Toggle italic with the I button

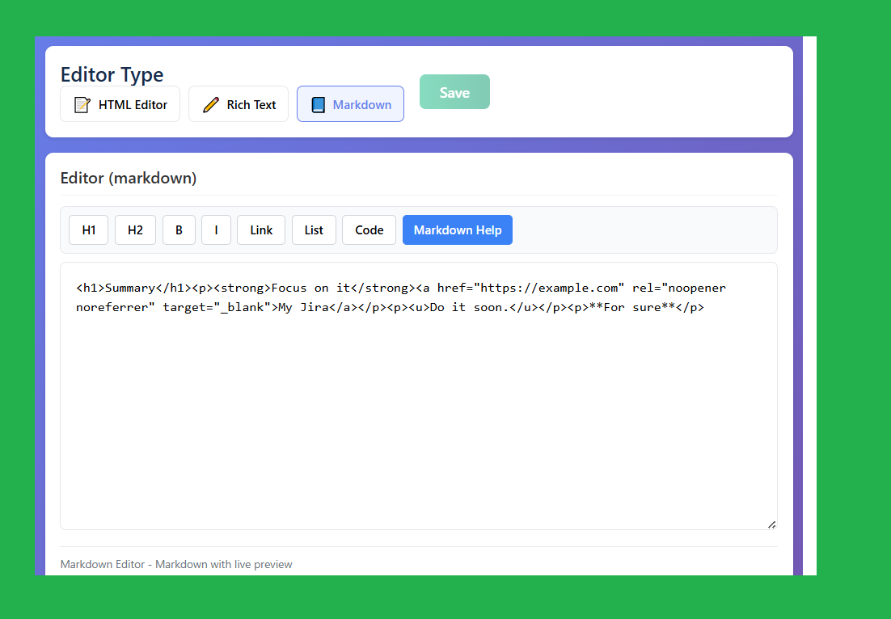point(216,229)
